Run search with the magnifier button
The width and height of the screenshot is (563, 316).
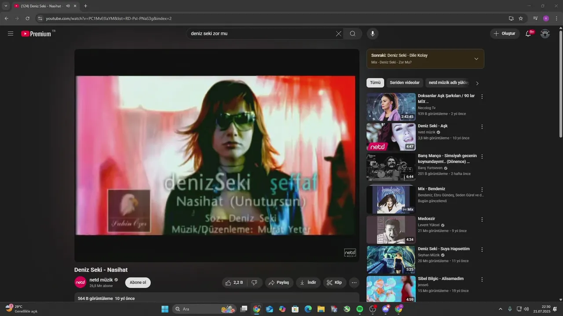[x=353, y=34]
